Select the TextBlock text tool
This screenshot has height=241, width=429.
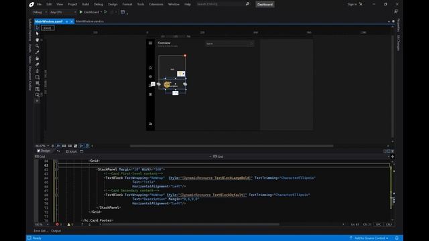point(38,89)
